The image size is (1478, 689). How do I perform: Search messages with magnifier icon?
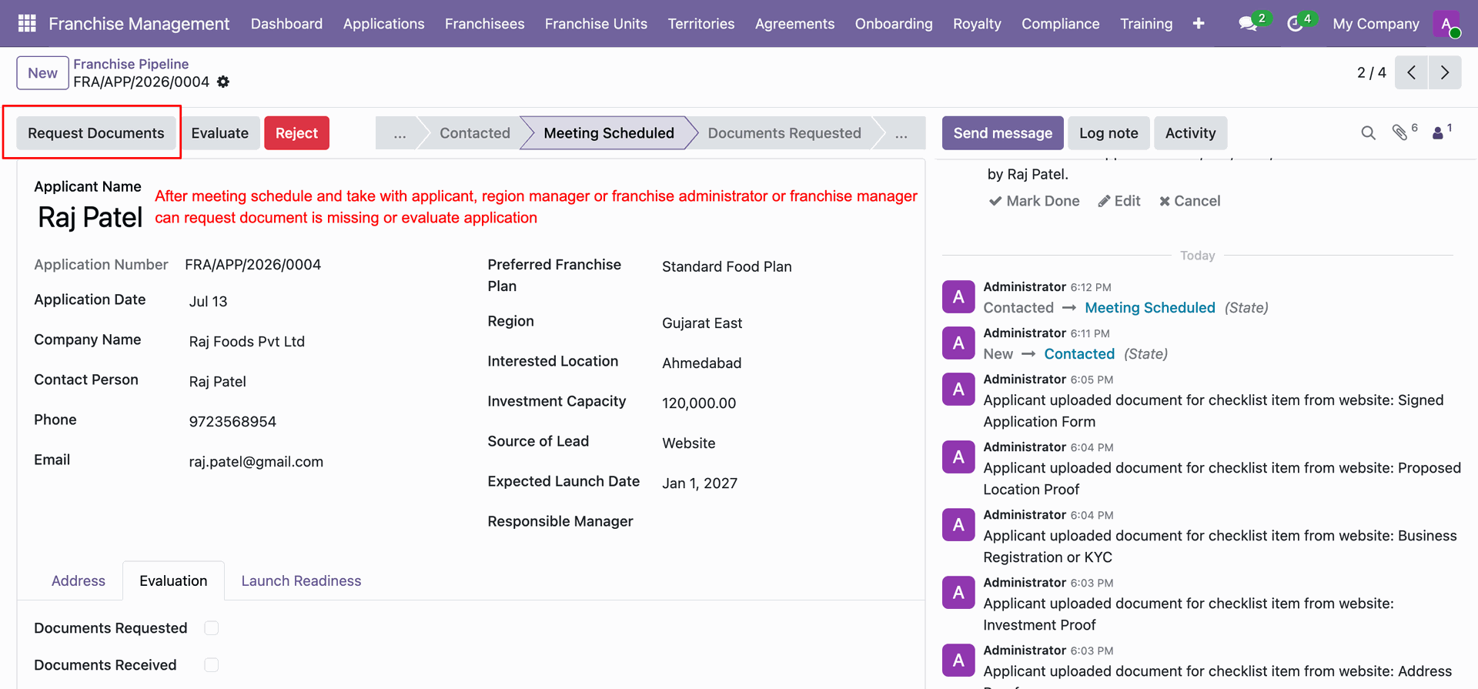click(1368, 133)
